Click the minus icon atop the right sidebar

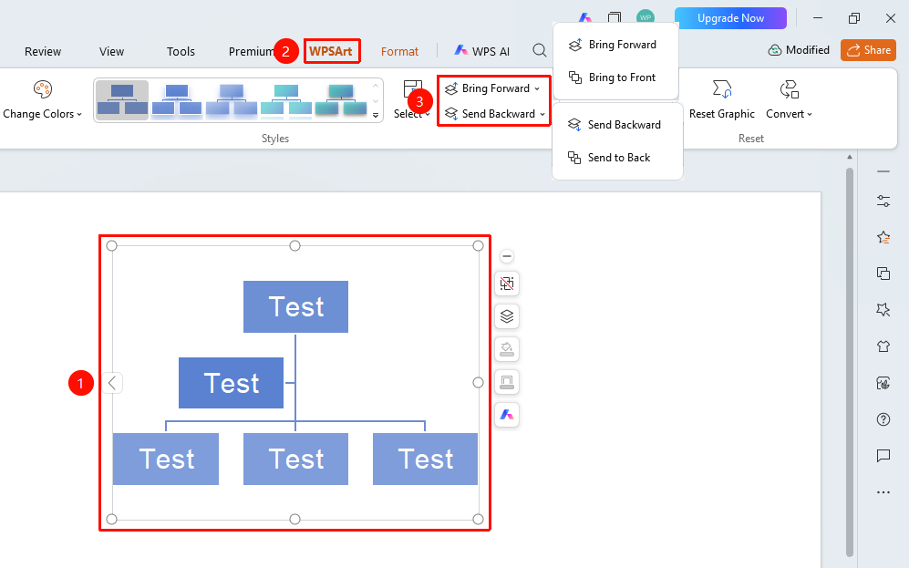tap(883, 171)
